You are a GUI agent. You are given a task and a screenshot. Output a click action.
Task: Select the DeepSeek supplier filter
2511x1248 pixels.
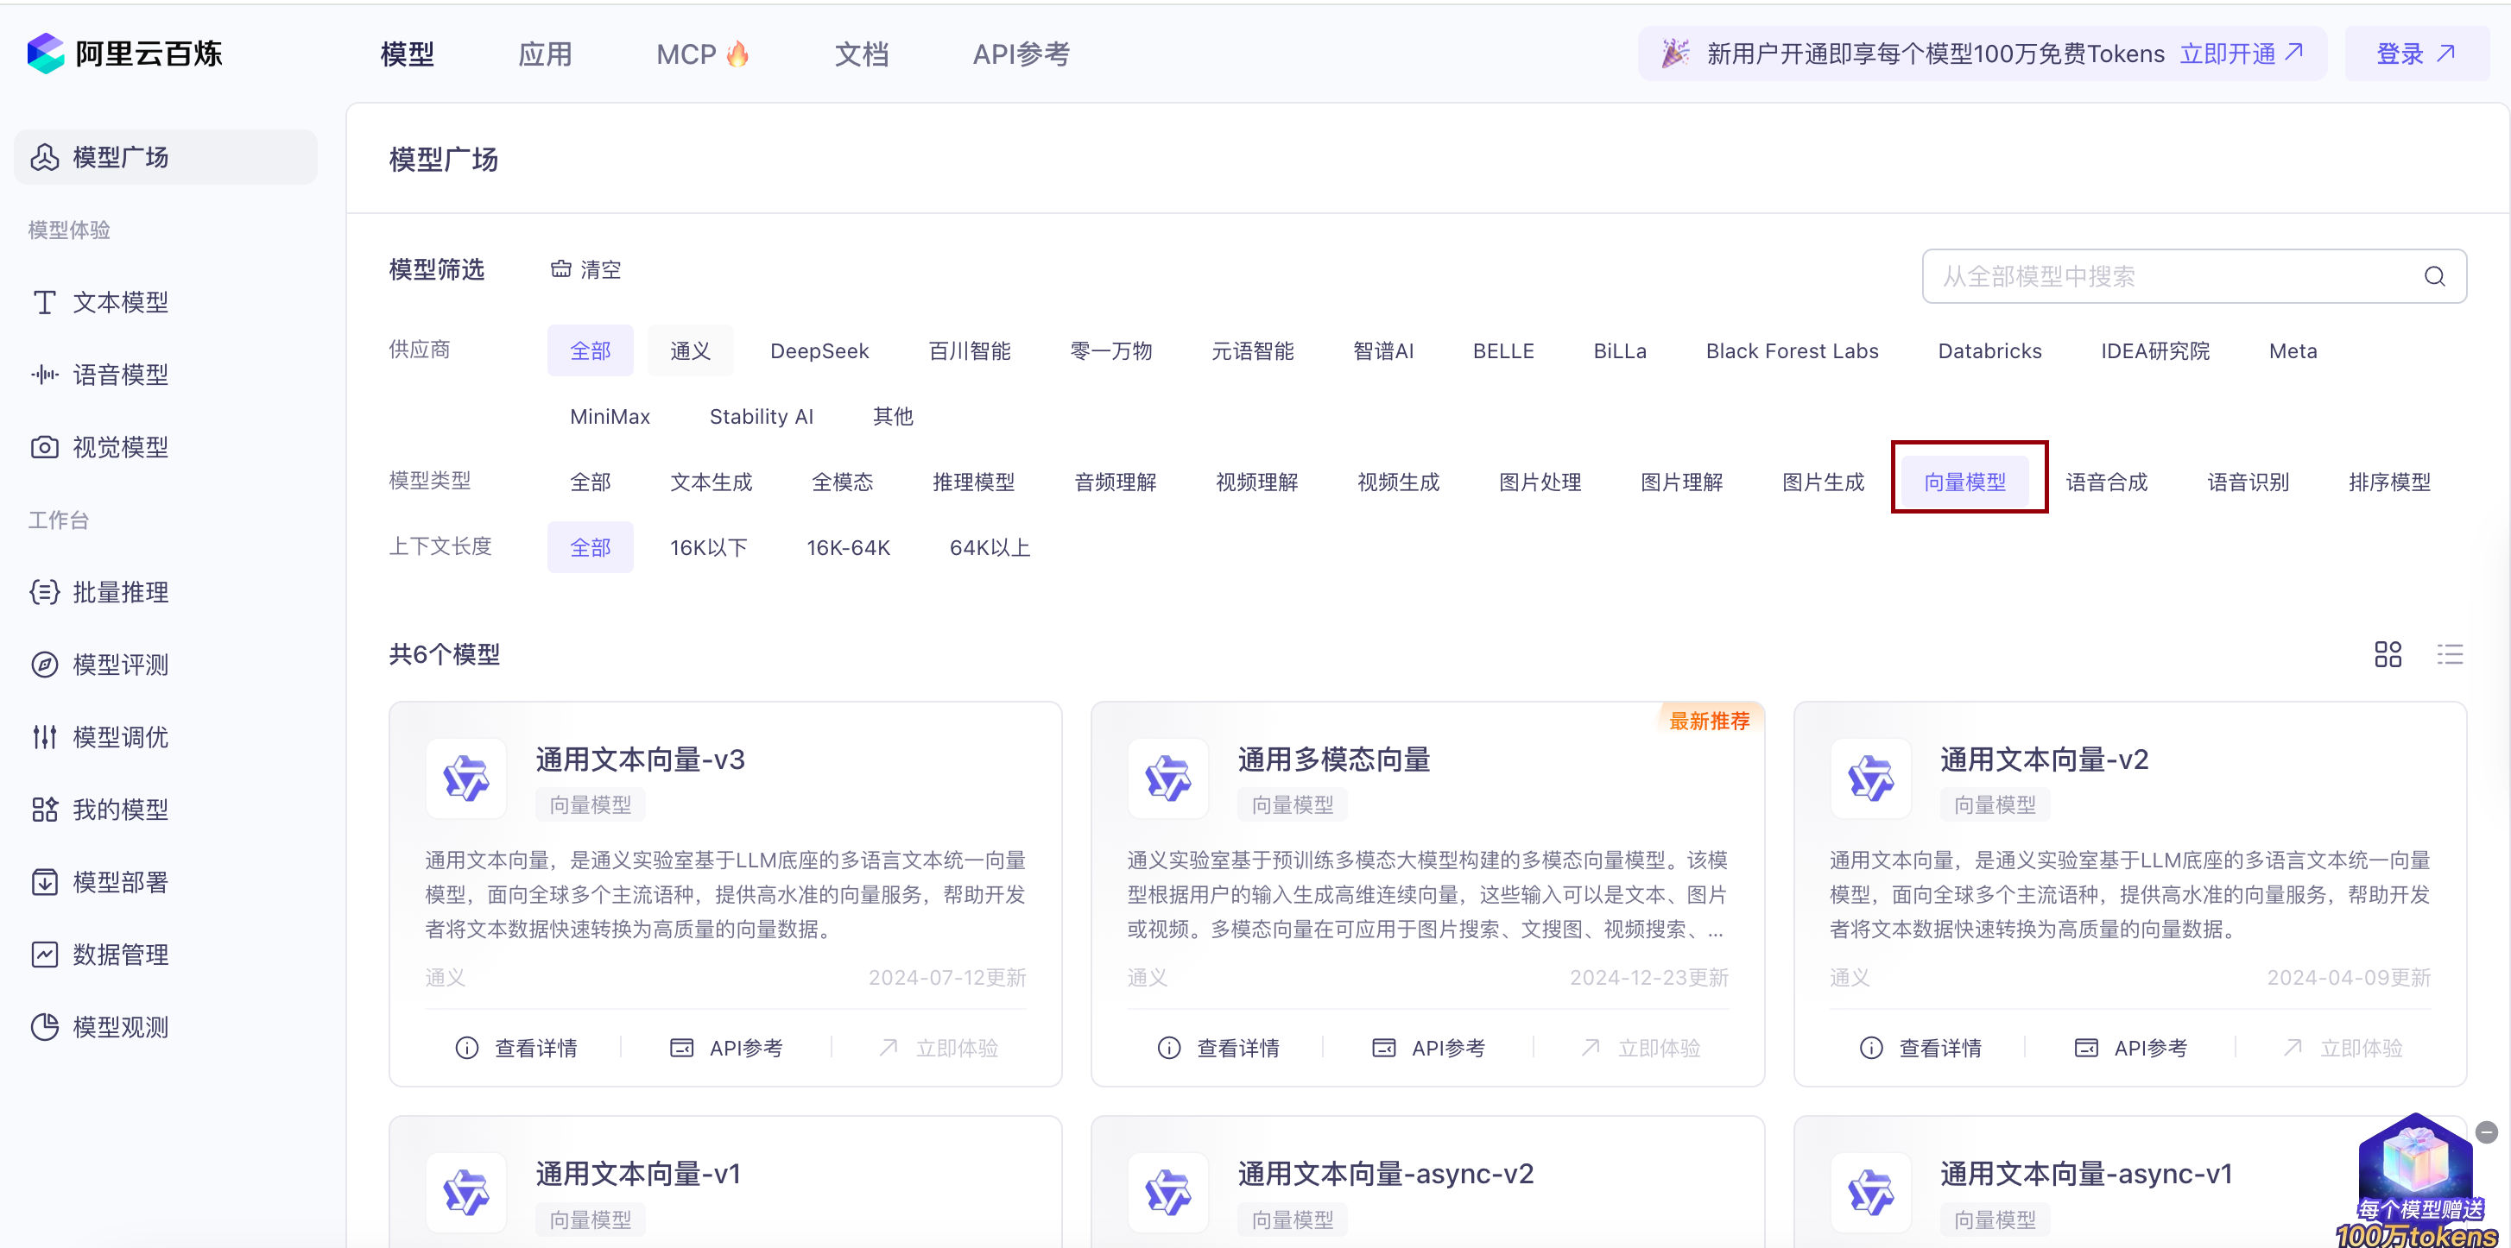(819, 350)
